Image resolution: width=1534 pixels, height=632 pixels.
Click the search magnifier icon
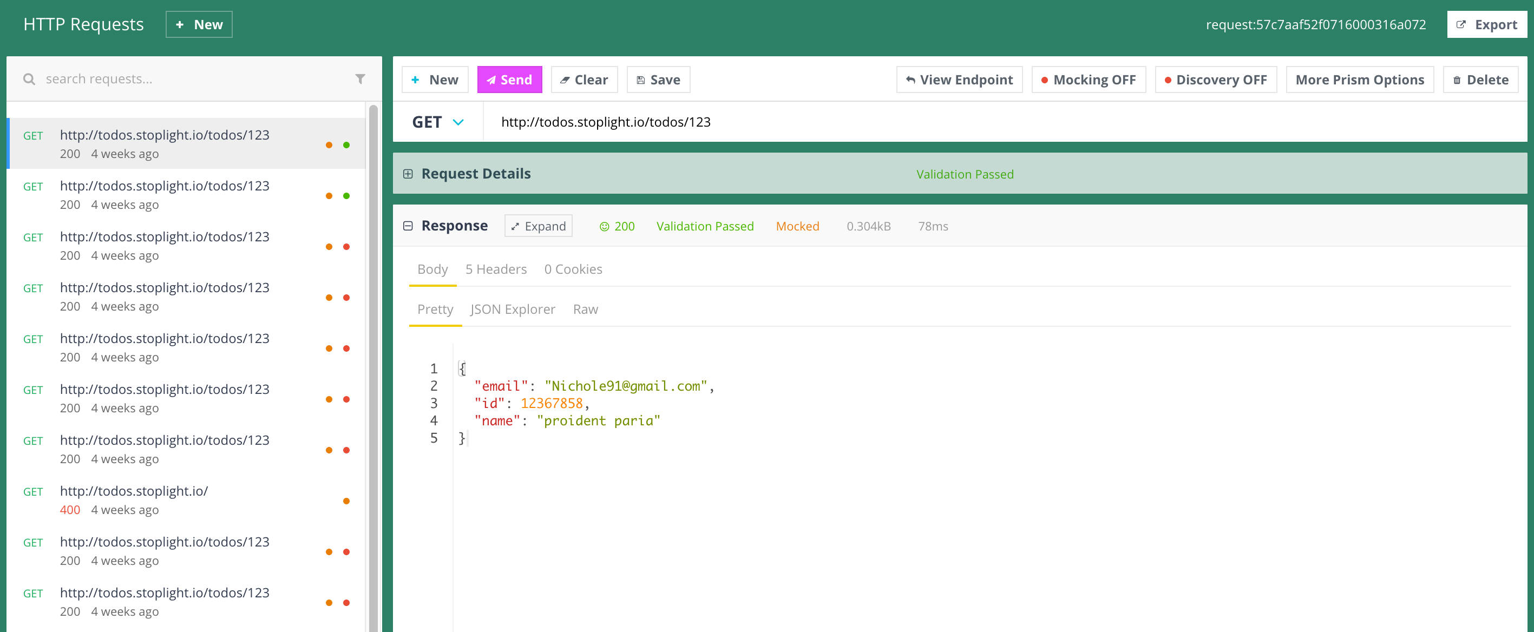click(x=29, y=78)
